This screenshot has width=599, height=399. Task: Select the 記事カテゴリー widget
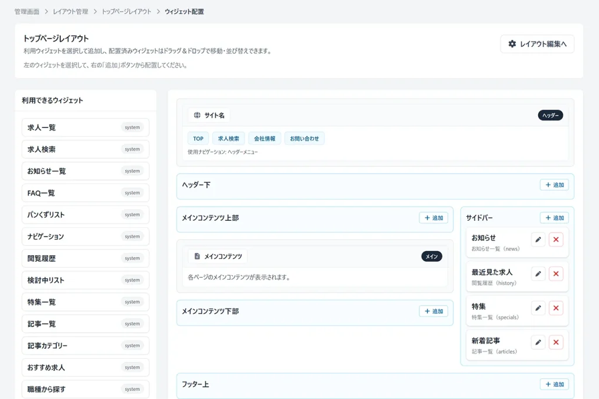pyautogui.click(x=85, y=346)
